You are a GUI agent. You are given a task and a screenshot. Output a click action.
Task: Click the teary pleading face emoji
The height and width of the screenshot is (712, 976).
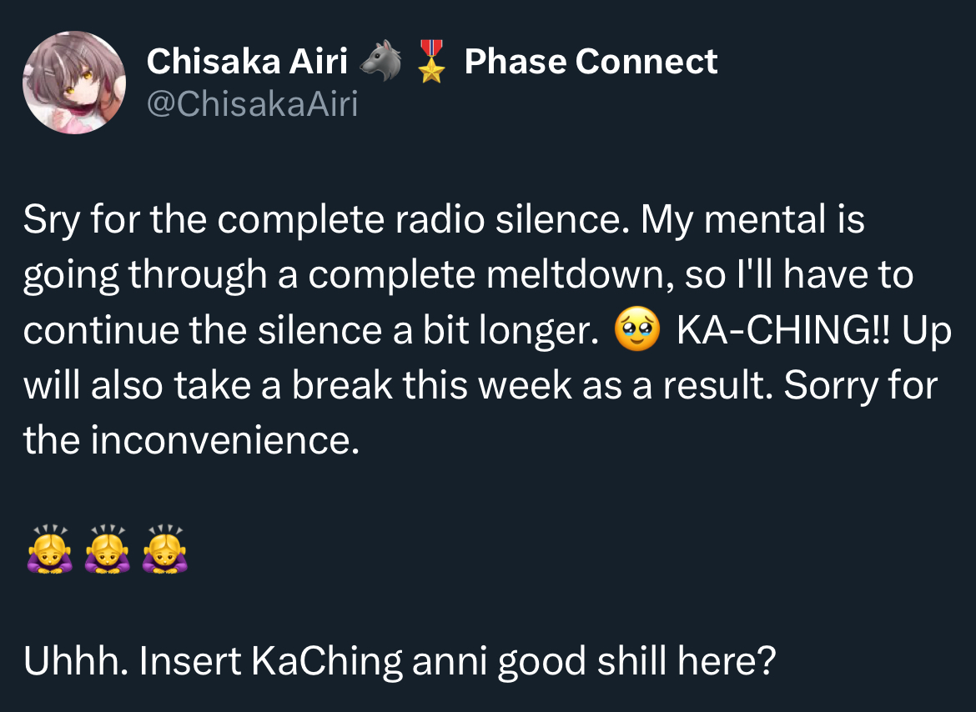pyautogui.click(x=636, y=329)
